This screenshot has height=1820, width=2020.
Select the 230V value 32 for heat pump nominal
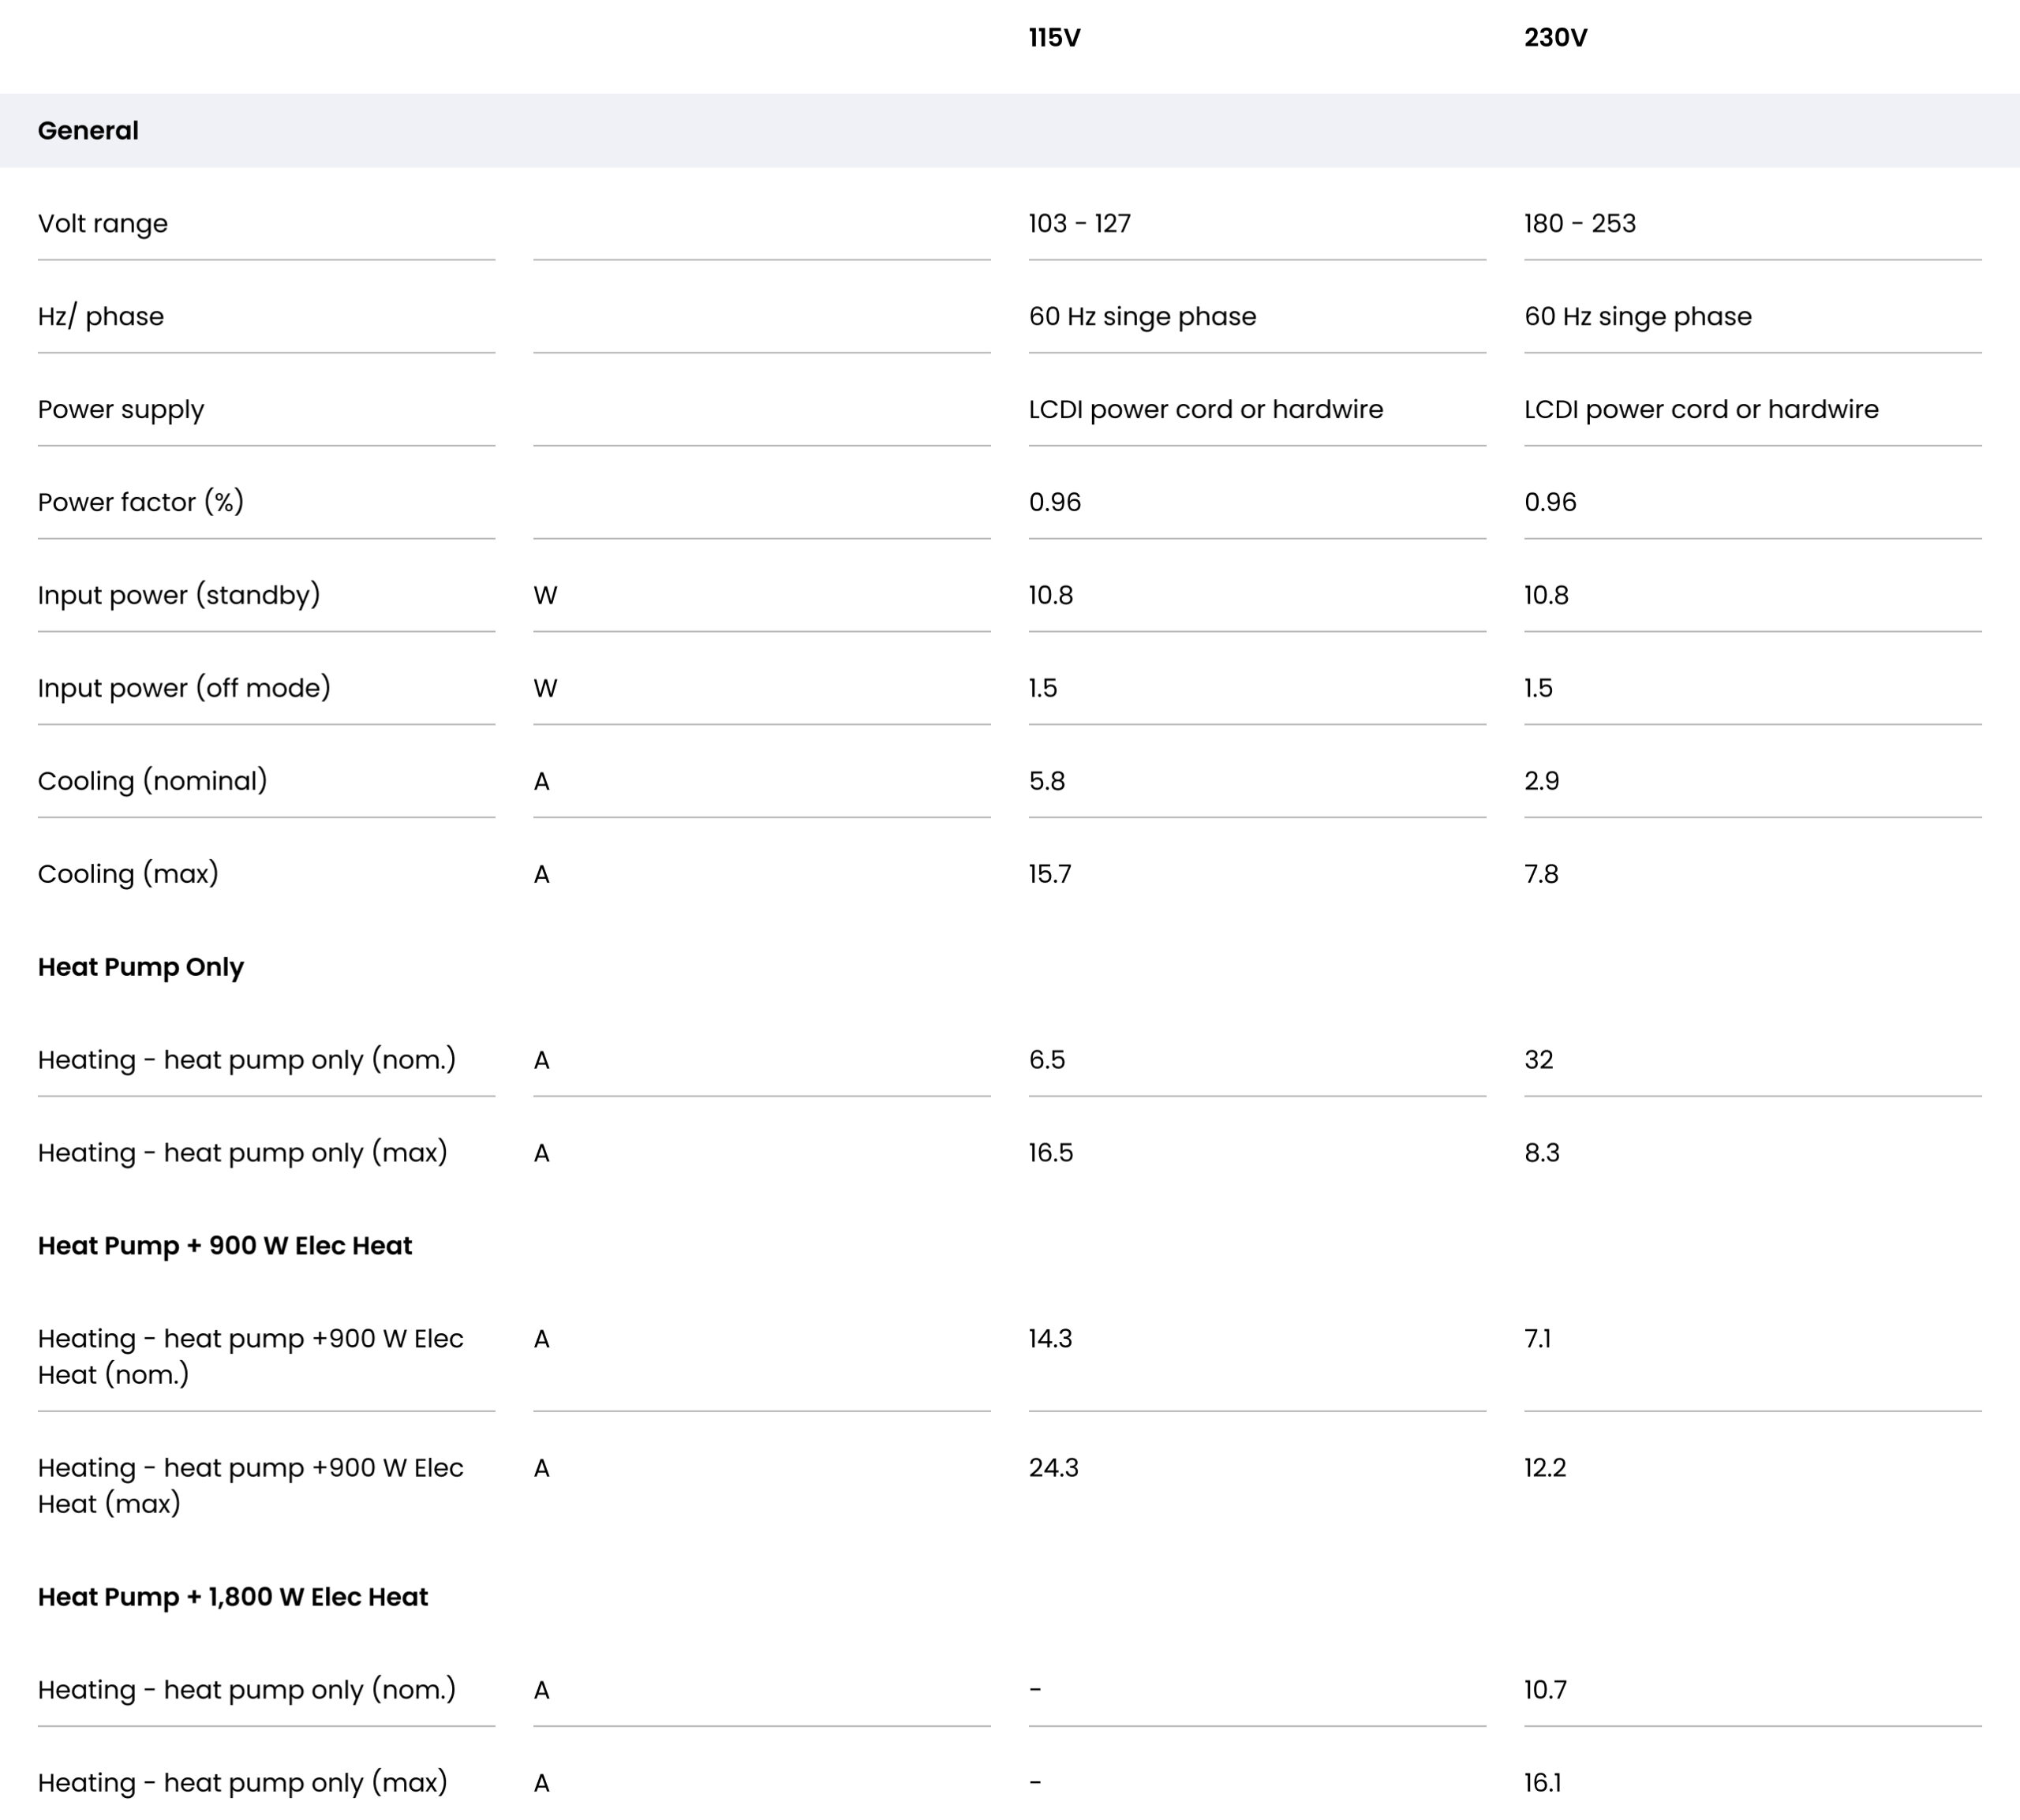tap(1539, 1060)
